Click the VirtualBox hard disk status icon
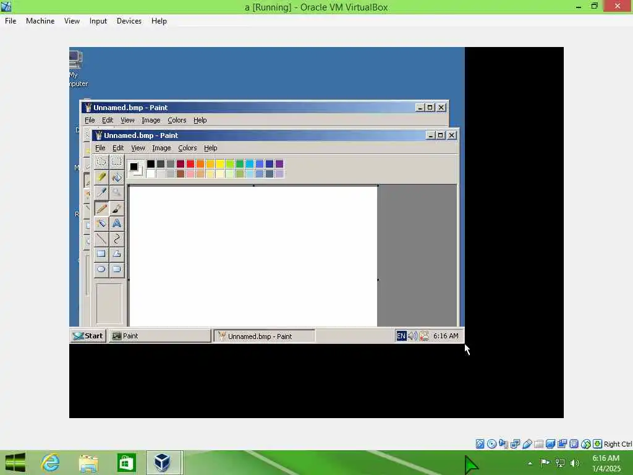 coord(480,444)
